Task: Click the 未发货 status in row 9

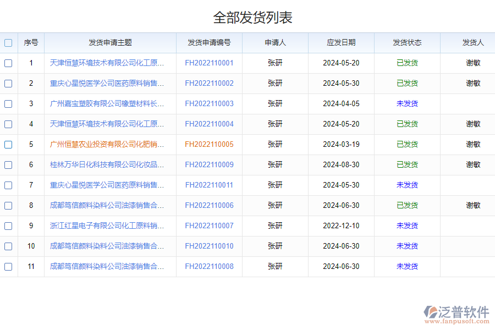Action: click(x=406, y=226)
